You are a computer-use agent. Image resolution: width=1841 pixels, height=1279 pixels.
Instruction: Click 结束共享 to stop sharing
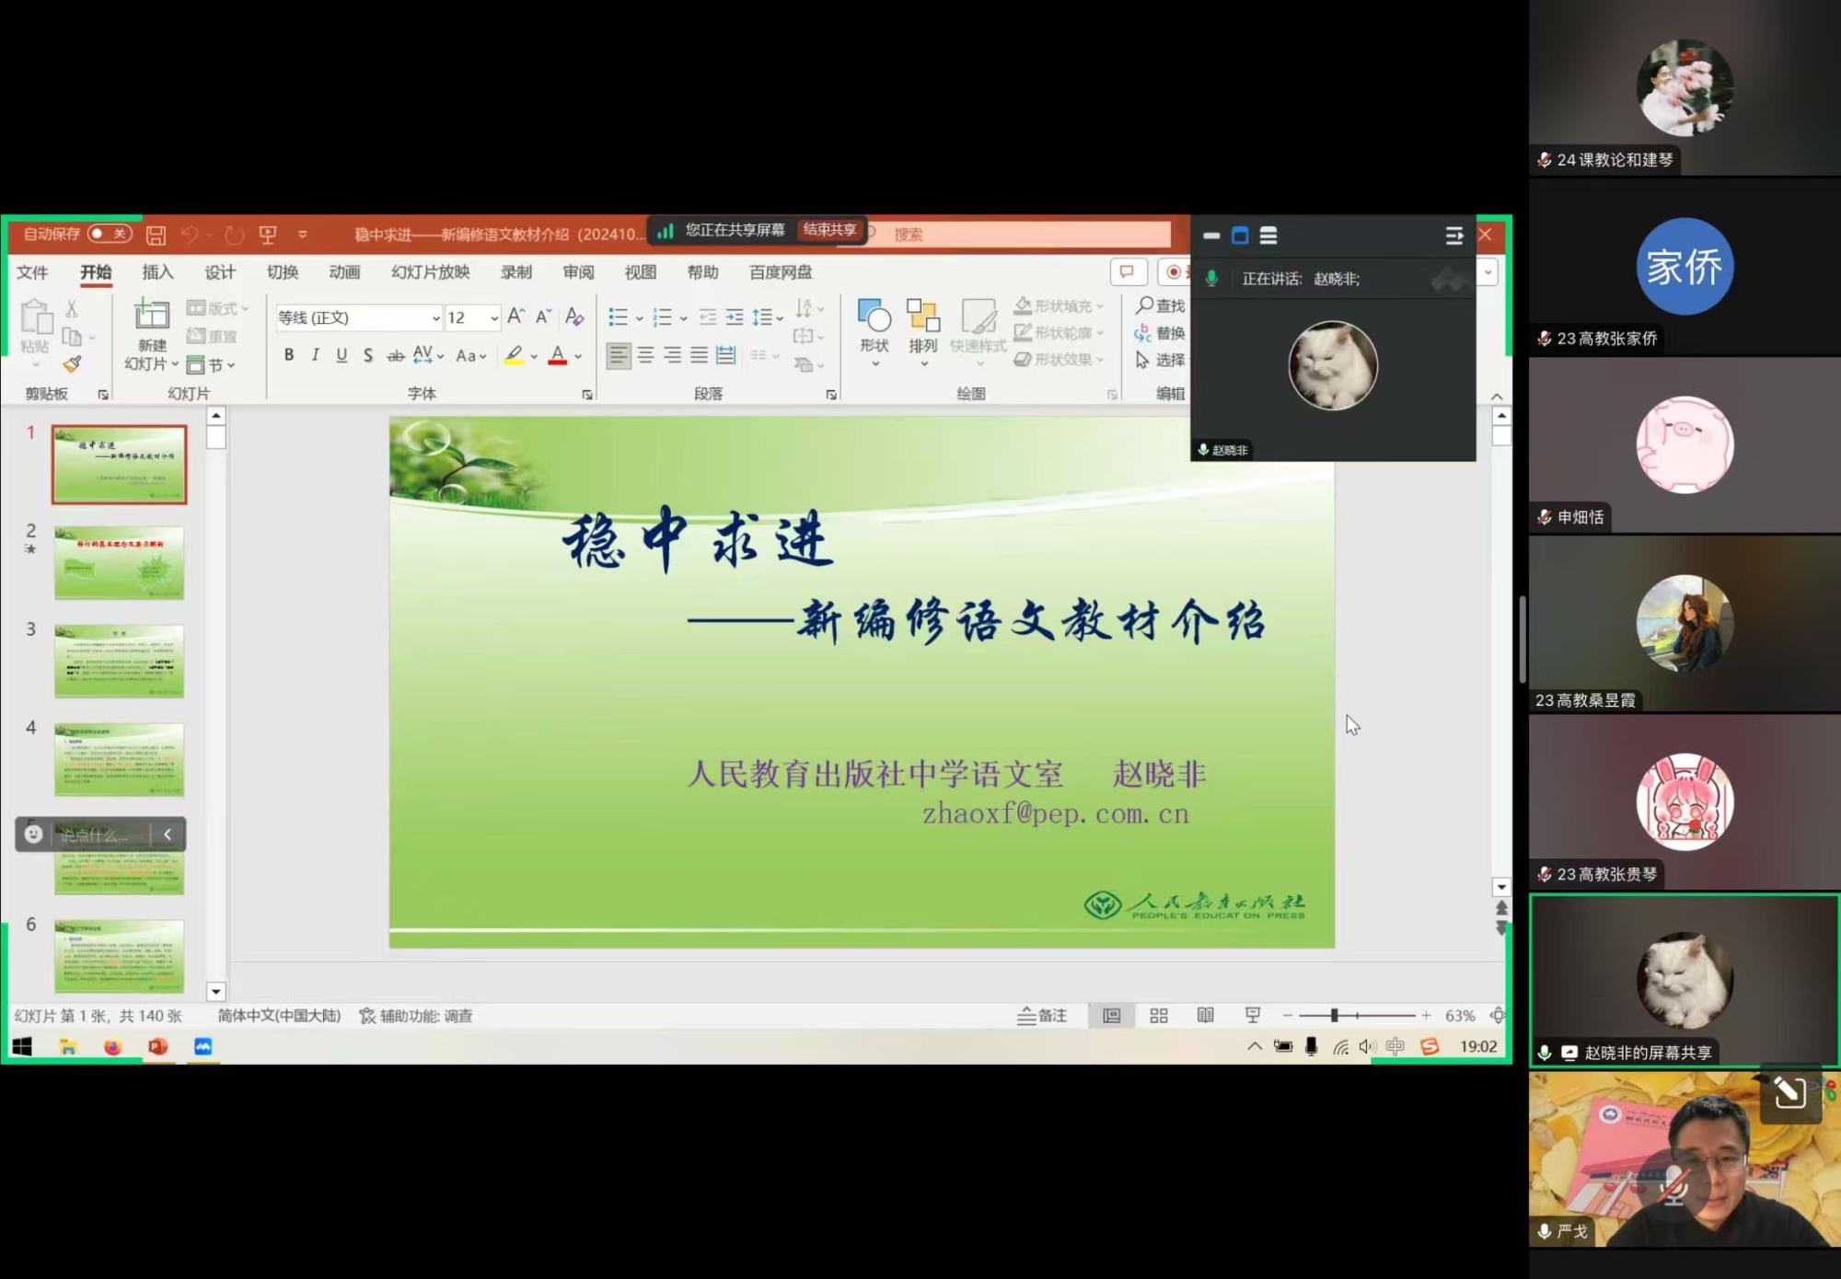point(829,230)
